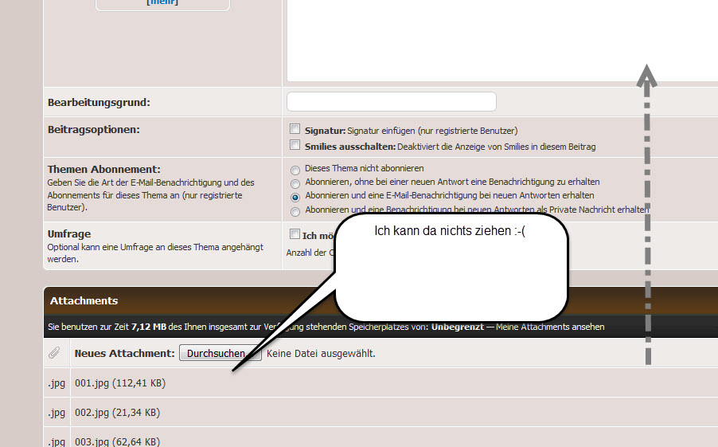Click the "Ich kann da nichts ziehen" speech bubble

tap(451, 267)
